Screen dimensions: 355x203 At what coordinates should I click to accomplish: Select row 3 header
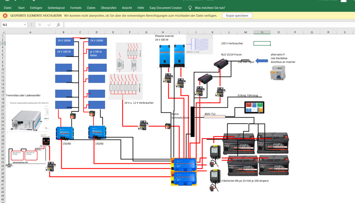coord(3,43)
